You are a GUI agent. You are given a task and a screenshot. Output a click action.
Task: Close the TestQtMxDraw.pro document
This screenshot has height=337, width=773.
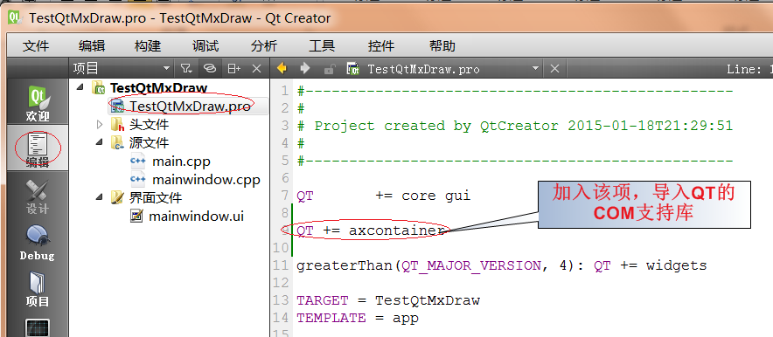pyautogui.click(x=554, y=69)
